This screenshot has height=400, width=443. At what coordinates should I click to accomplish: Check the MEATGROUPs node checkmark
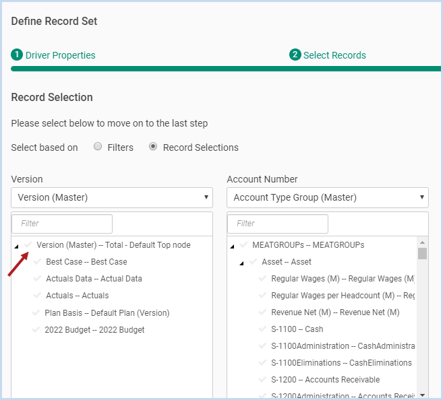coord(243,244)
